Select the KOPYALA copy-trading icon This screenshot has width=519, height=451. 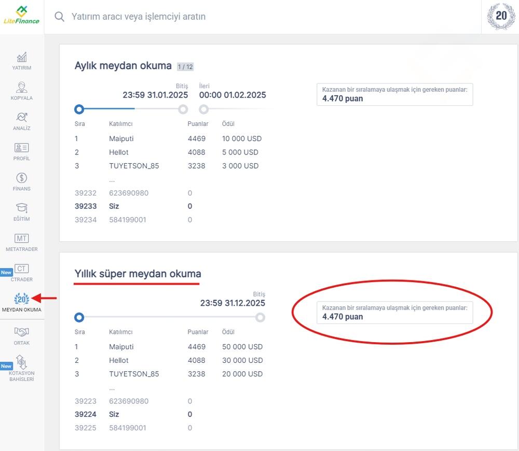coord(21,90)
